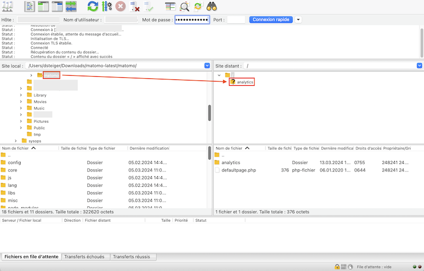
Task: Switch to Fichiers en file d'attente tab
Action: 31,257
